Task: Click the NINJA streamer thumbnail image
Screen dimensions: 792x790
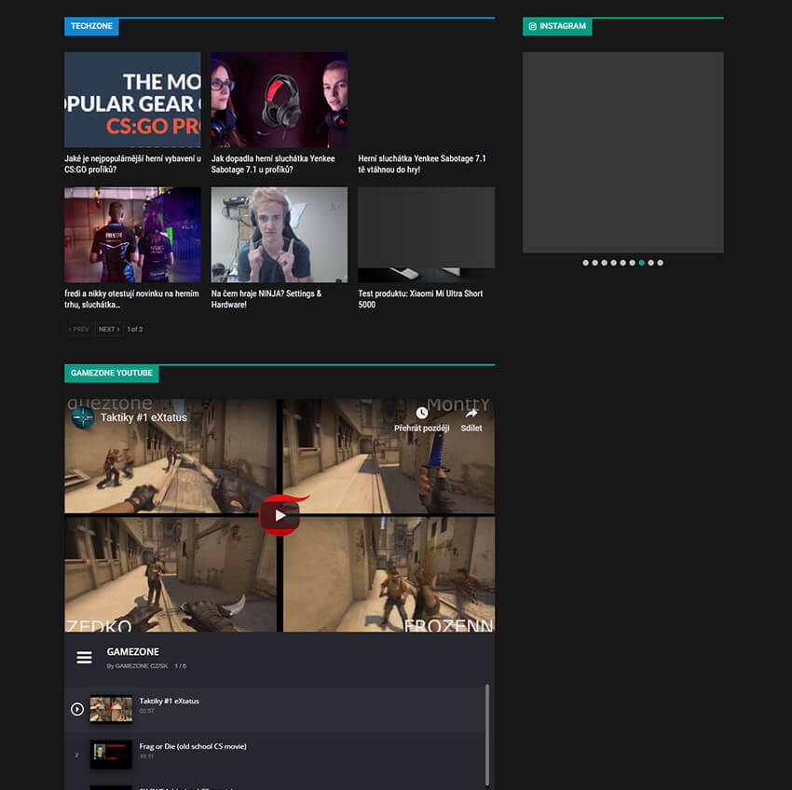Action: (280, 235)
